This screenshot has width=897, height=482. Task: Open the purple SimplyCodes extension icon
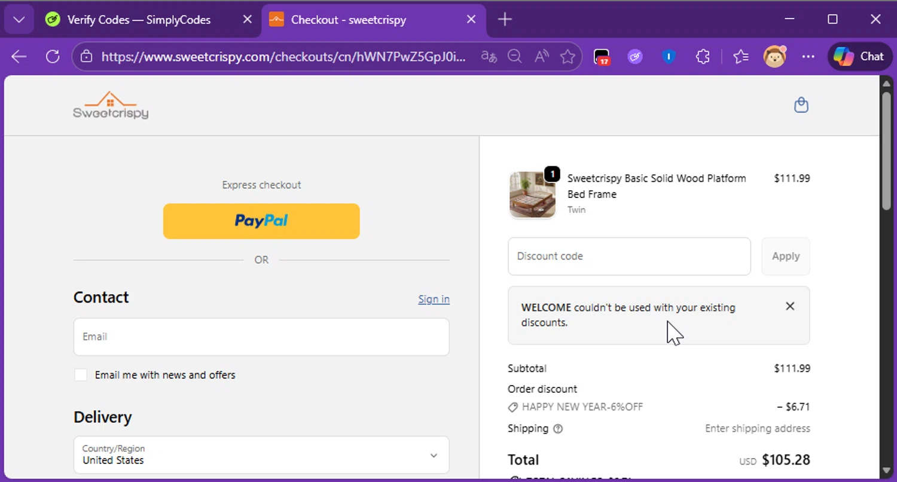pos(635,57)
